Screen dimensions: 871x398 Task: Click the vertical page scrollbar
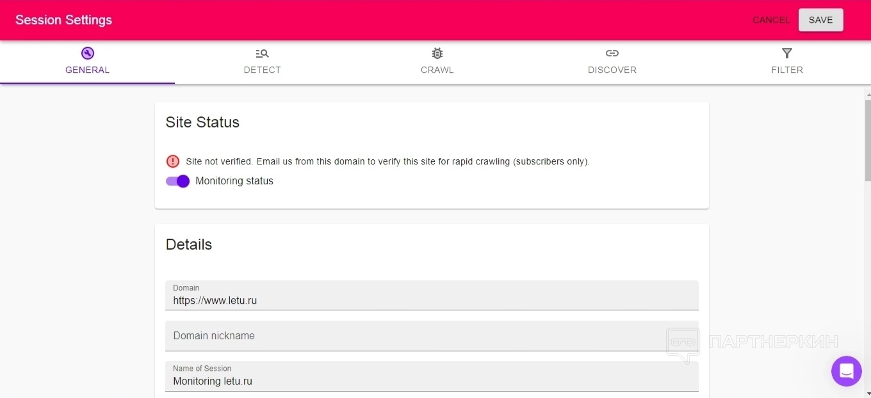click(x=868, y=141)
